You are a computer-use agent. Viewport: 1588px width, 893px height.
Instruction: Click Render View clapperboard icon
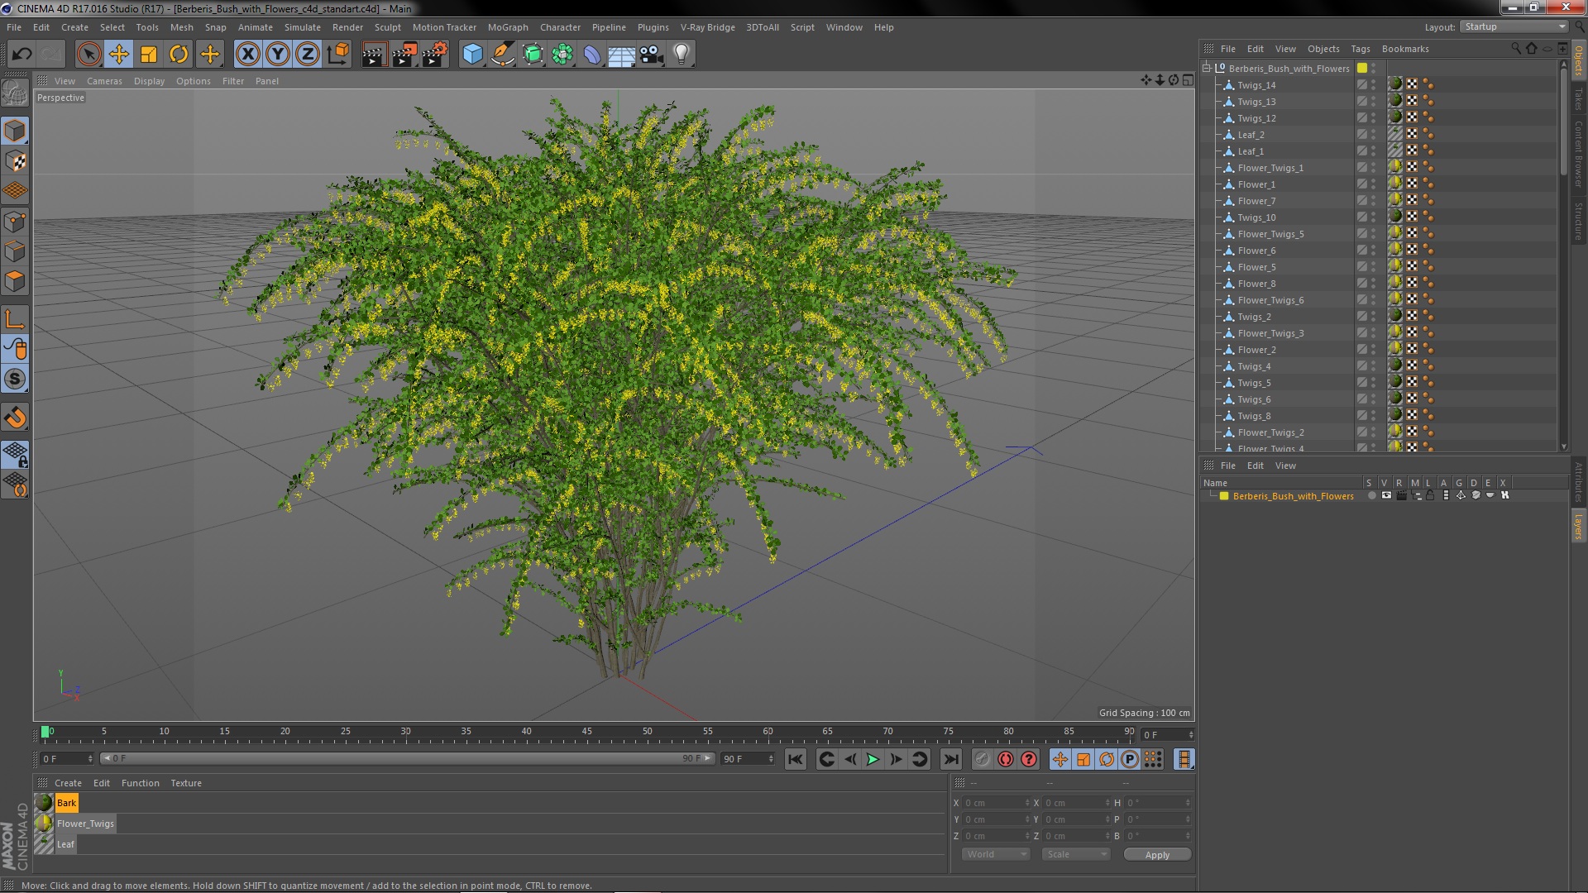[x=374, y=55]
